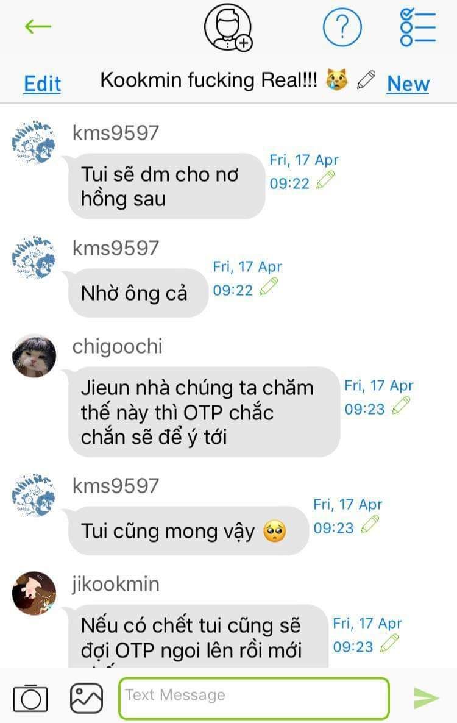Tap pencil icon beside conversation title
The image size is (457, 723).
click(366, 80)
